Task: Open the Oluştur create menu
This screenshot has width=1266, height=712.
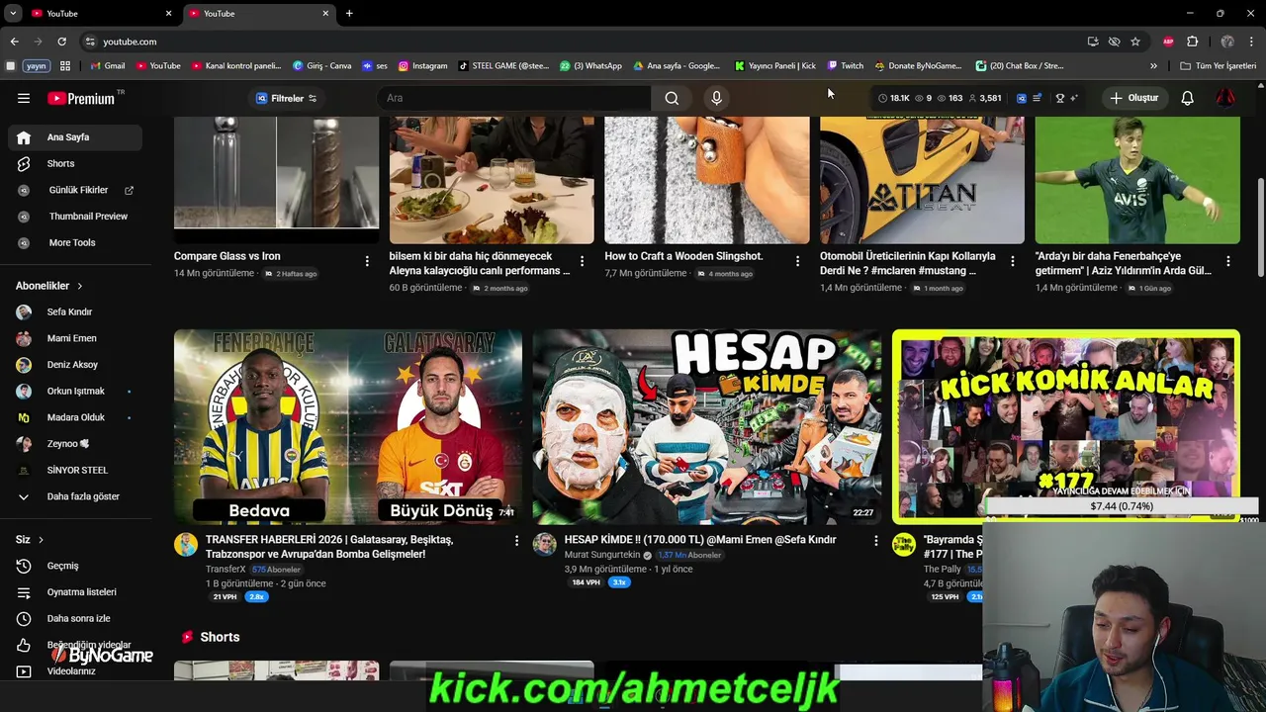Action: [1133, 98]
